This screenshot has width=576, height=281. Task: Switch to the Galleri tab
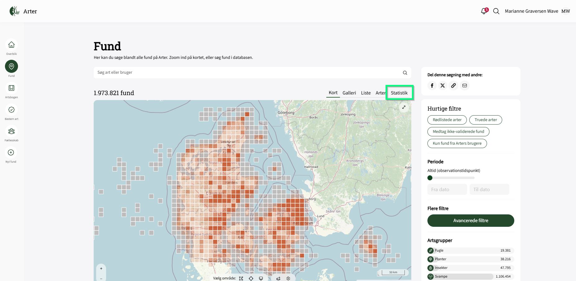pos(349,93)
